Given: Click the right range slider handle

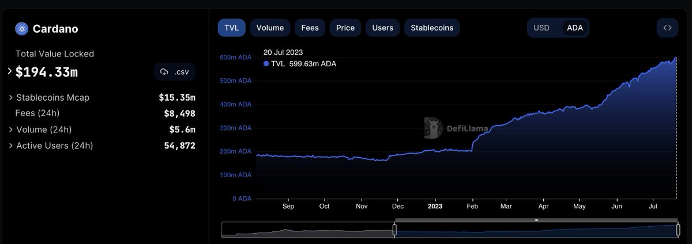Looking at the screenshot, I should pyautogui.click(x=678, y=230).
